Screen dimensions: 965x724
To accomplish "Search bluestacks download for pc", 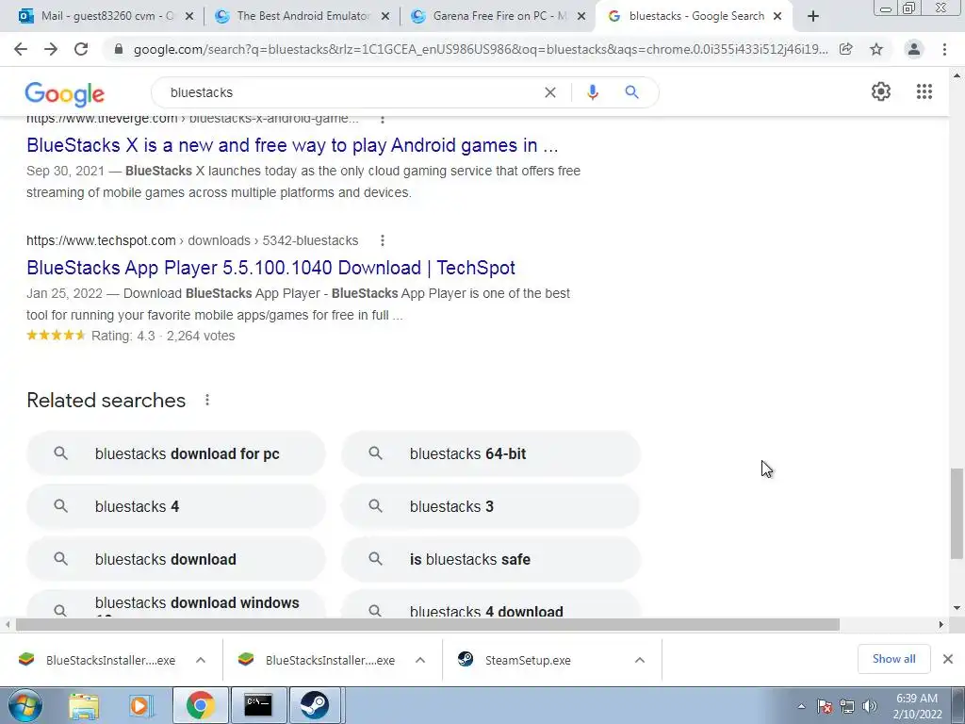I will 175,453.
